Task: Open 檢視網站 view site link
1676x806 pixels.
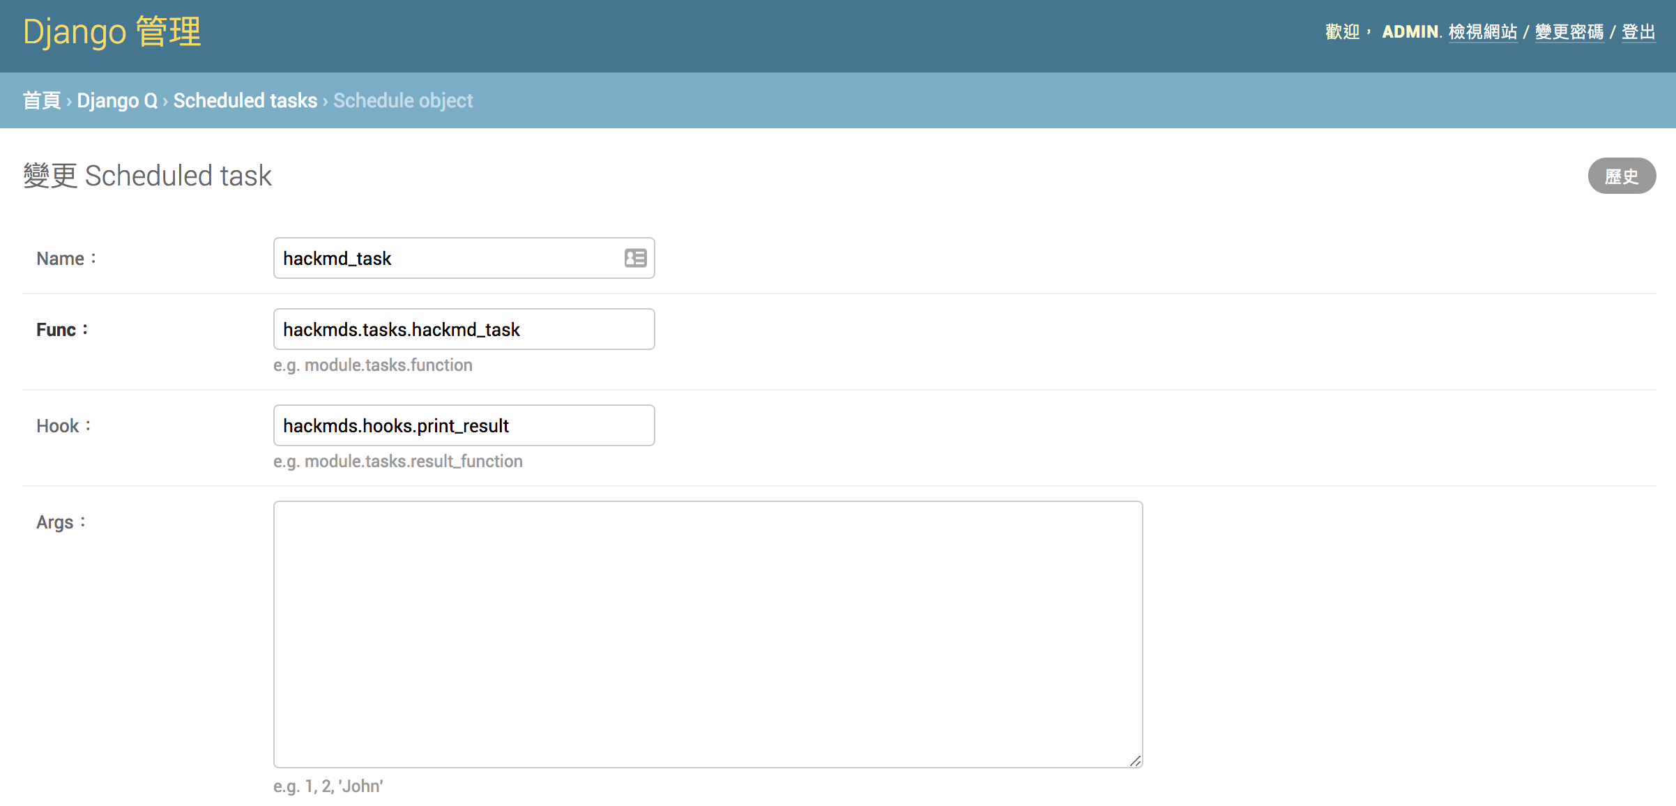Action: (1482, 32)
